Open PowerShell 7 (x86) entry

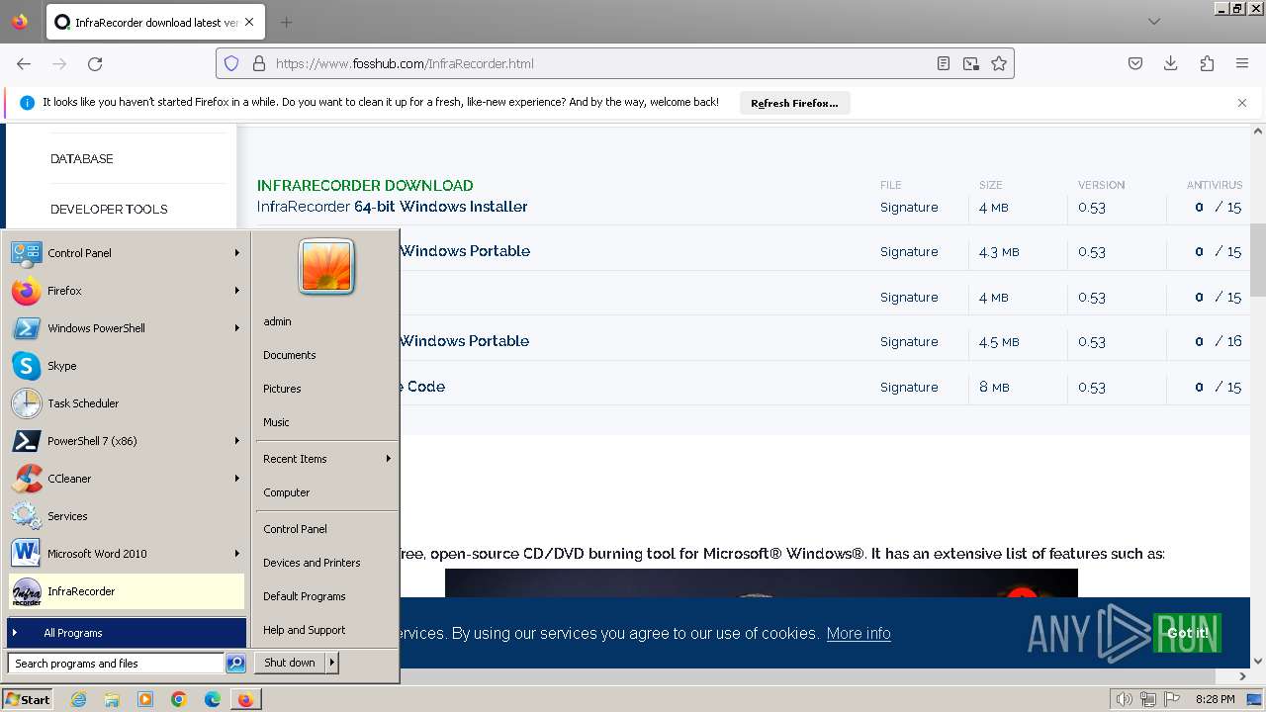pyautogui.click(x=126, y=441)
